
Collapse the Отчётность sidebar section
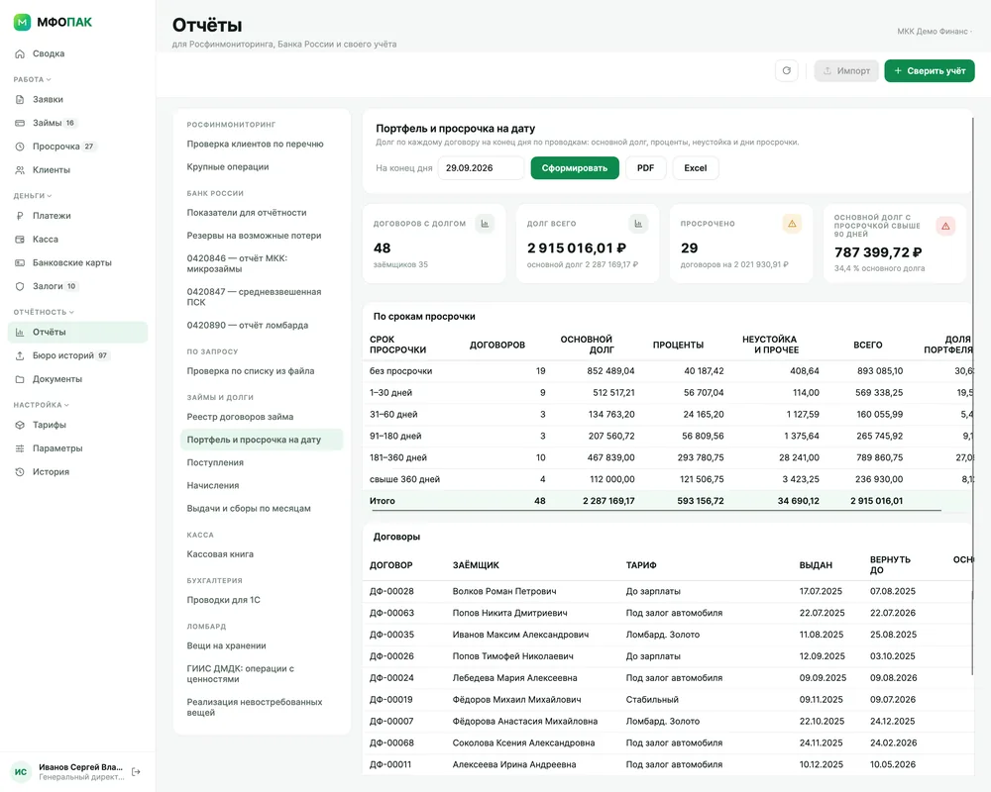point(44,312)
